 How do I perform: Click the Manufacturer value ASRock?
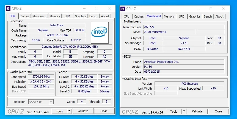184,27
